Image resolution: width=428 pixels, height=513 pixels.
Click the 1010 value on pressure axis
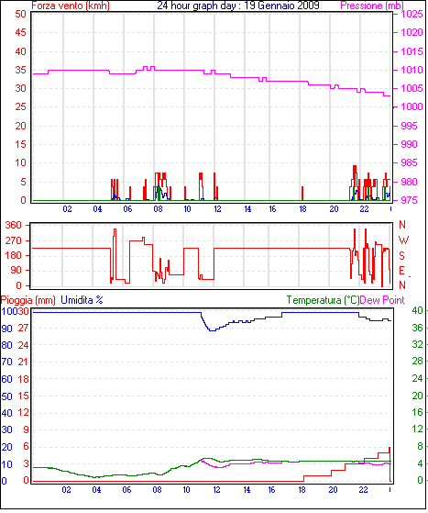click(412, 70)
